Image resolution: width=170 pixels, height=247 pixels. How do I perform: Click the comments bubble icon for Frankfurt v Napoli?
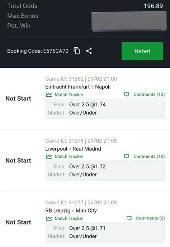pyautogui.click(x=127, y=94)
